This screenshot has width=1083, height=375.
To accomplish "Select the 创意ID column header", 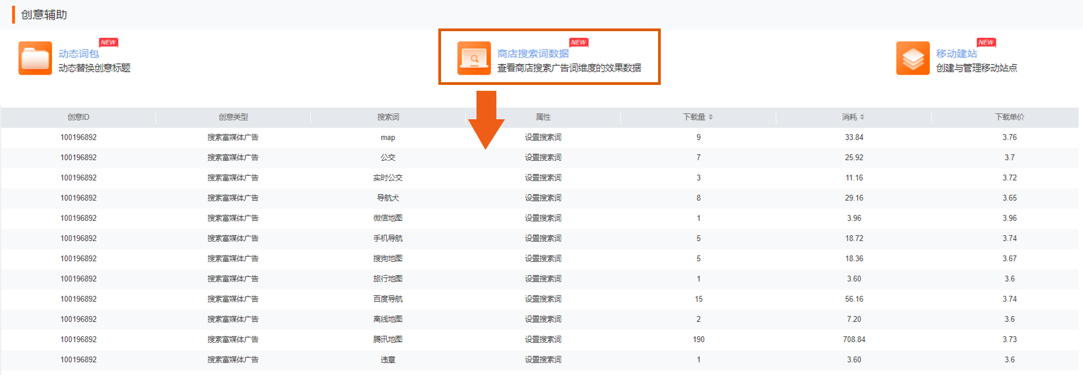I will click(78, 117).
